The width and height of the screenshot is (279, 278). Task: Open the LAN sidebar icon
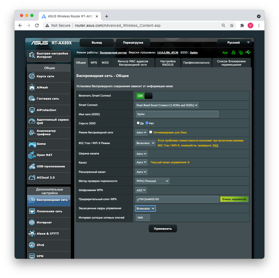coord(32,211)
